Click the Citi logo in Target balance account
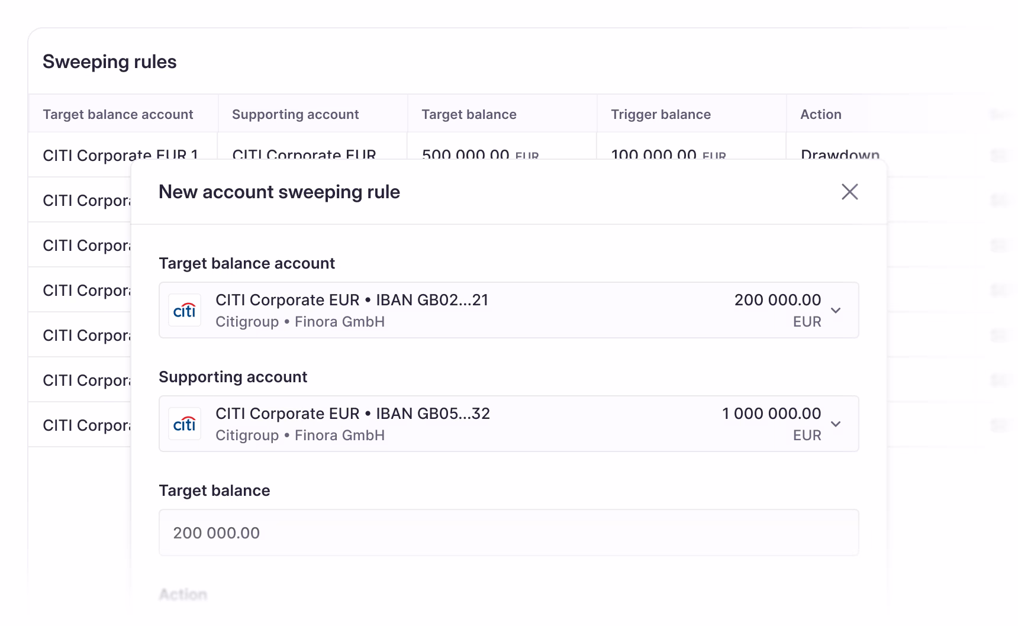This screenshot has width=1018, height=626. coord(185,310)
